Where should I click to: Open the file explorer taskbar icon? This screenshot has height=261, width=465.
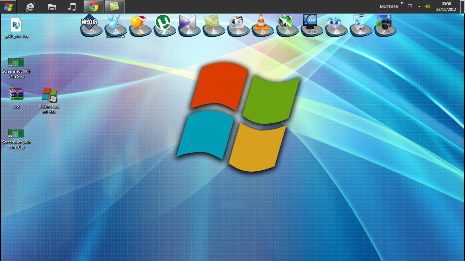tap(51, 6)
